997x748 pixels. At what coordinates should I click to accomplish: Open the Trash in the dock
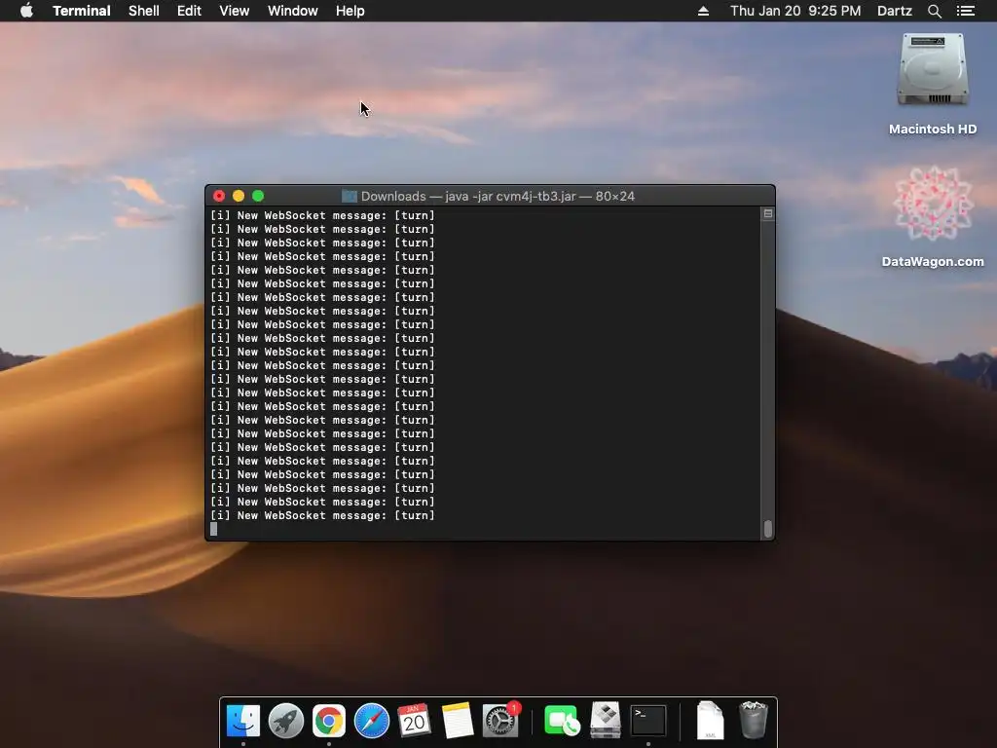point(754,720)
